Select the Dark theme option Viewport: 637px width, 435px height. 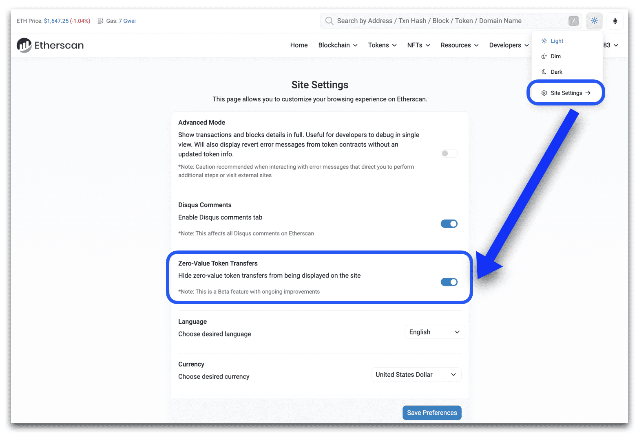(x=567, y=72)
